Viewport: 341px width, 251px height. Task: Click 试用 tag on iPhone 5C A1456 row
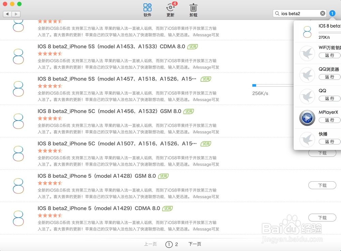click(189, 111)
